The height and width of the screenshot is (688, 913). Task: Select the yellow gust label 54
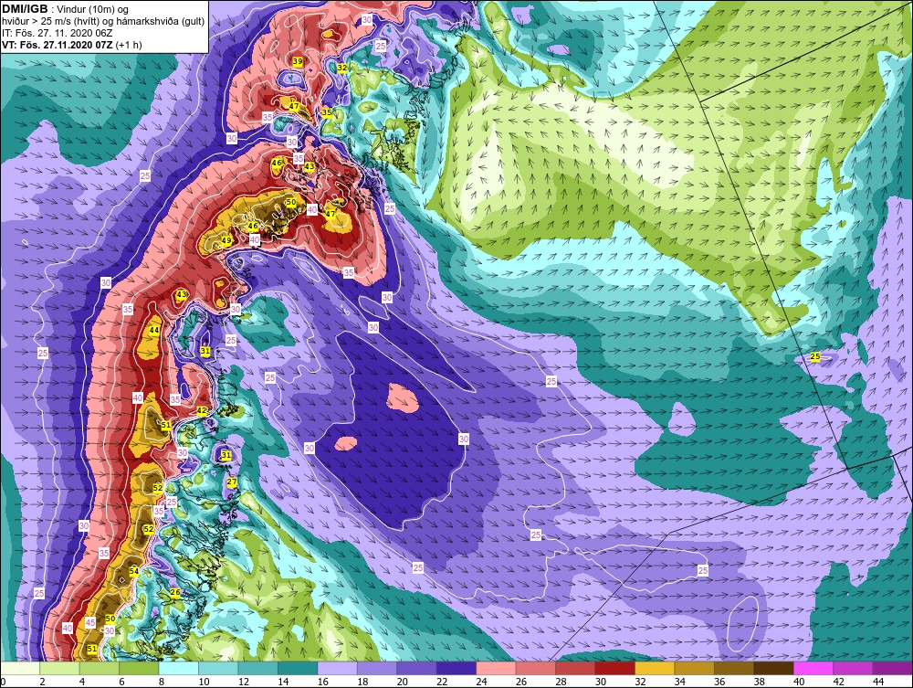pyautogui.click(x=134, y=571)
